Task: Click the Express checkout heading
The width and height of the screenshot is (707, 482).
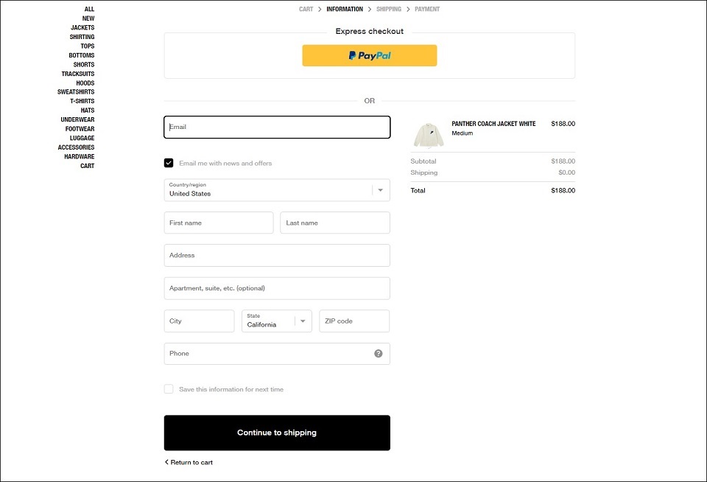Action: coord(369,31)
